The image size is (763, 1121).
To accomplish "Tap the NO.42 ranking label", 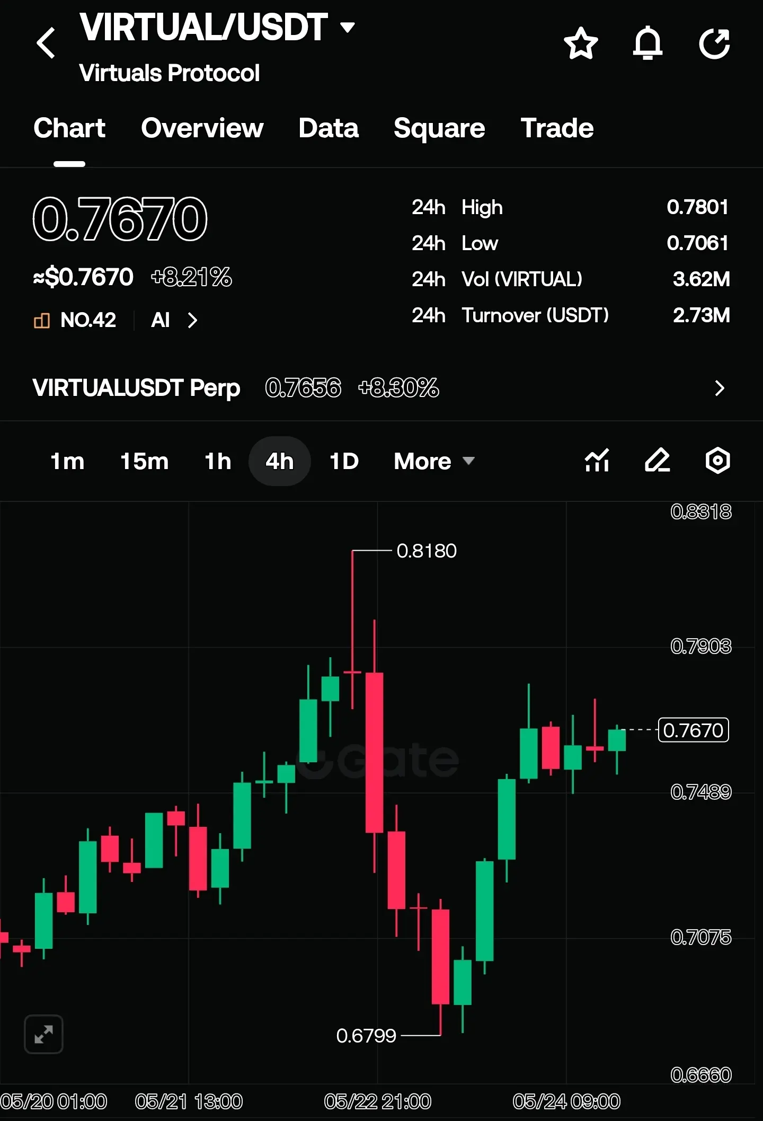I will pos(88,320).
